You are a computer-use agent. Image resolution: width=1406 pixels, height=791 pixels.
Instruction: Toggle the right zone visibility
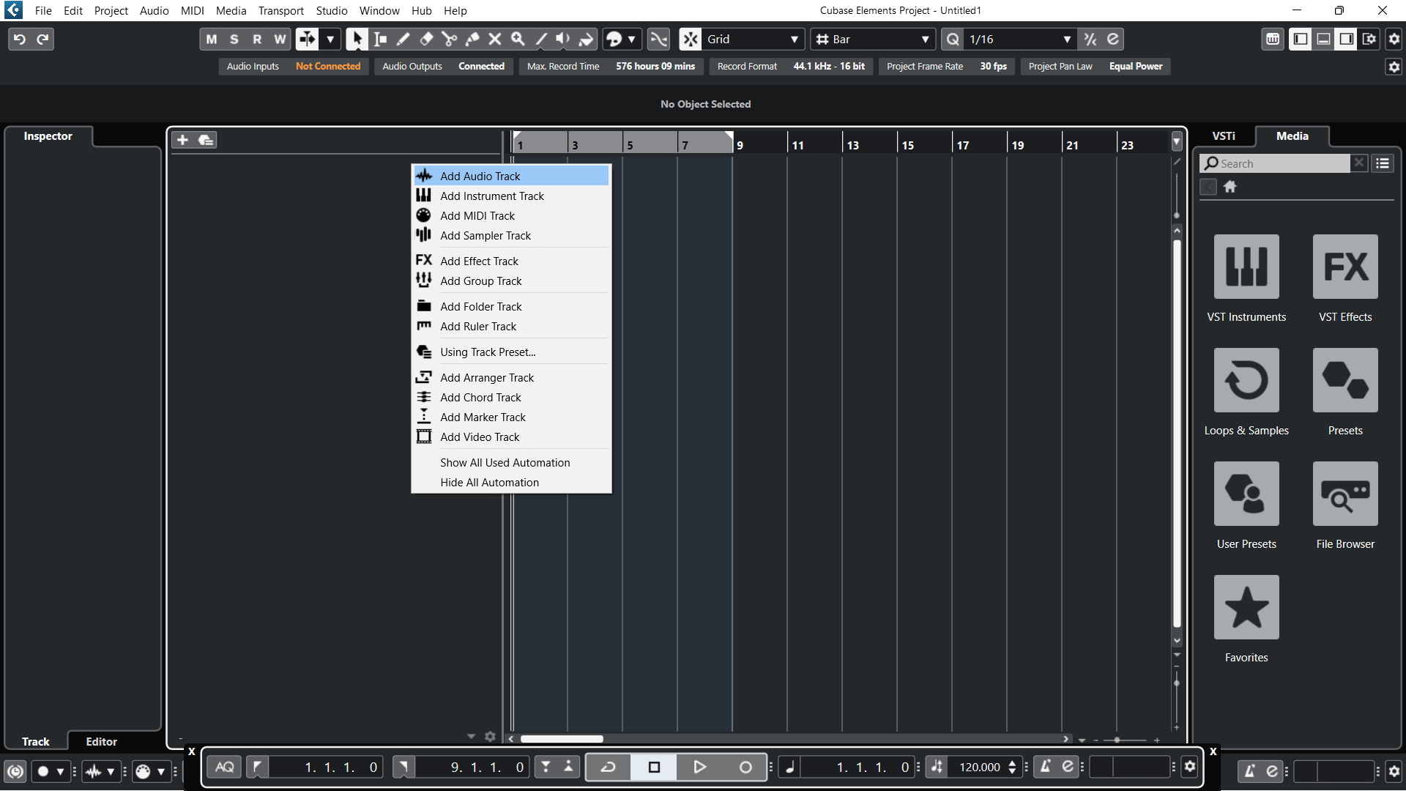tap(1346, 39)
